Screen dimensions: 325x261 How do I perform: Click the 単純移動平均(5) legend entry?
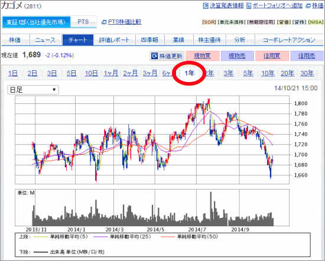[61, 237]
